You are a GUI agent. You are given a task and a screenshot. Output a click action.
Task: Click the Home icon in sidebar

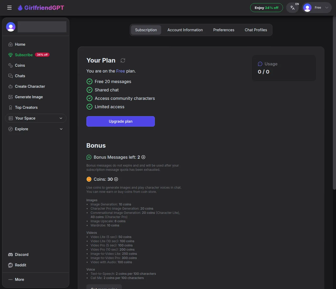pyautogui.click(x=10, y=44)
